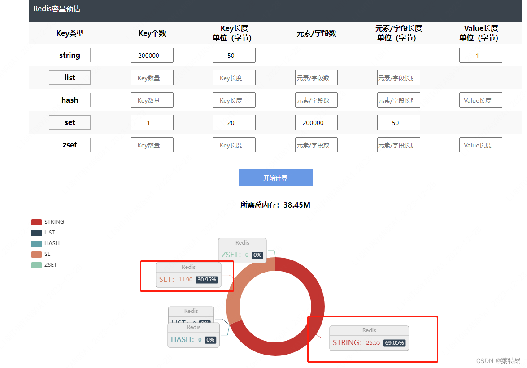Toggle the SET legend entry

pos(43,254)
